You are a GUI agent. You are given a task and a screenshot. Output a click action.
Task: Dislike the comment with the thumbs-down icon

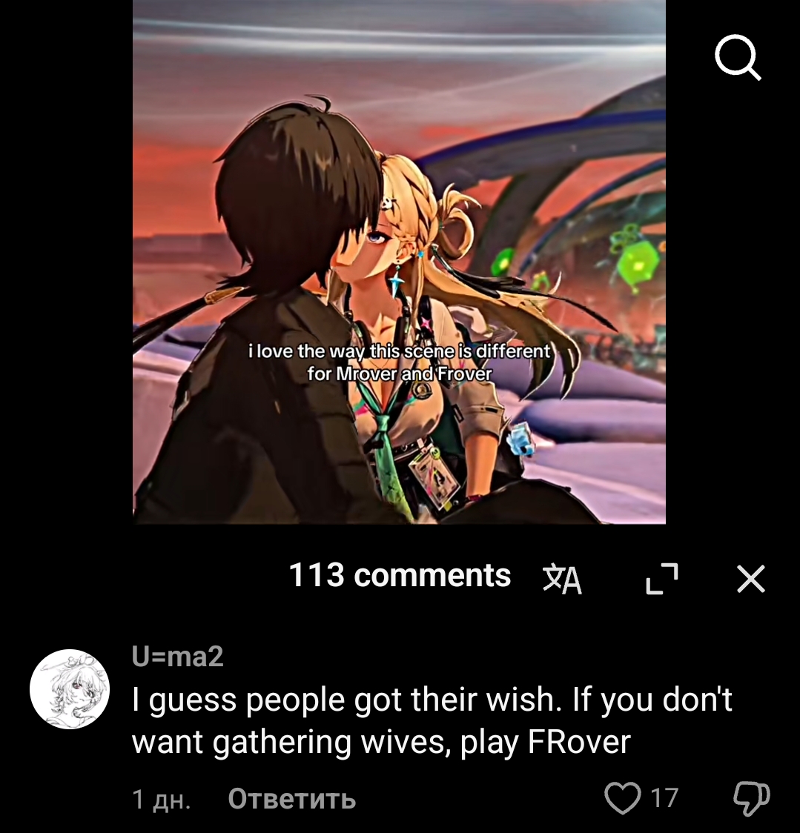752,798
